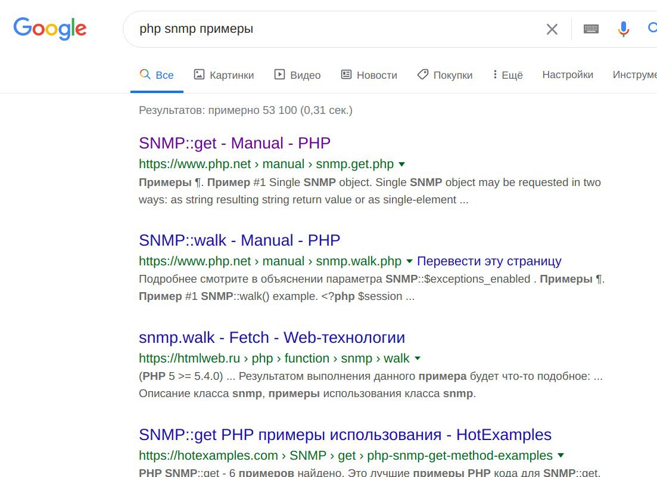Open the SNMP::get - Manual - PHP result
This screenshot has width=657, height=477.
(x=235, y=143)
